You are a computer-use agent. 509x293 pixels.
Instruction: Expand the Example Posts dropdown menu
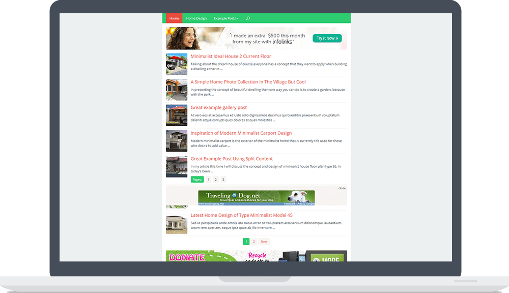tap(225, 18)
